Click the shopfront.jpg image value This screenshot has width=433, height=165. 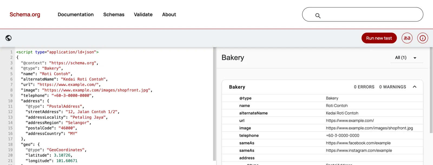[x=369, y=128]
